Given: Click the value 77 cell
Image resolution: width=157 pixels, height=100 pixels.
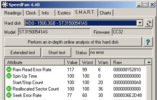Looking at the screenshot, I should (69, 95).
